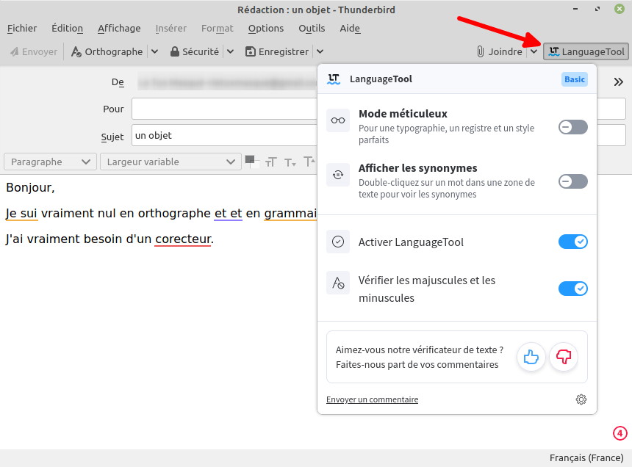Turn off Activer LanguageTool switch
This screenshot has height=467, width=632.
[x=572, y=242]
